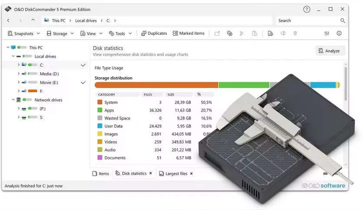363x210 pixels.
Task: Navigate up one level arrow
Action: [33, 20]
